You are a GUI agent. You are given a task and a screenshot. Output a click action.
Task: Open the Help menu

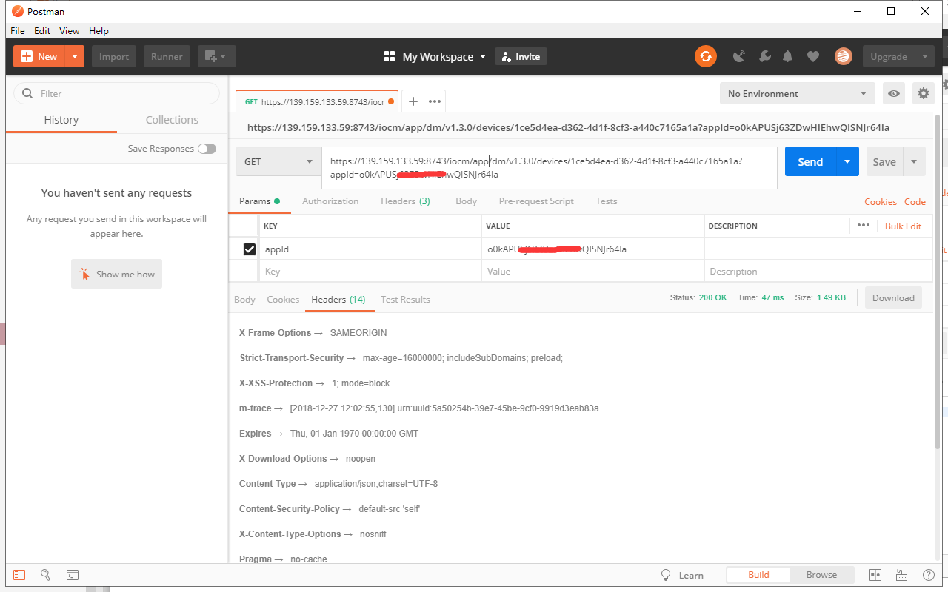[x=99, y=30]
